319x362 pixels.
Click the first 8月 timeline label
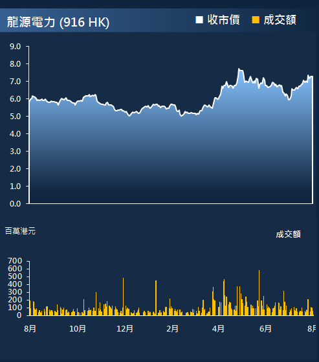[30, 328]
